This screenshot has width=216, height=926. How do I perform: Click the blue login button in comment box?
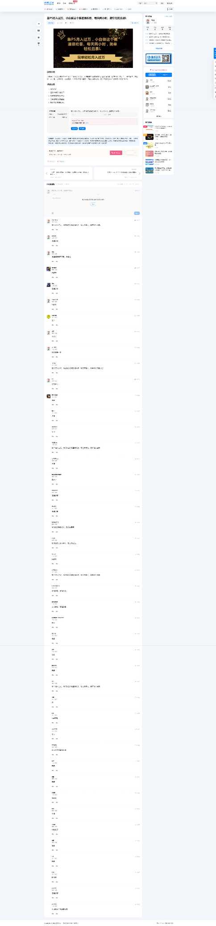(93, 204)
